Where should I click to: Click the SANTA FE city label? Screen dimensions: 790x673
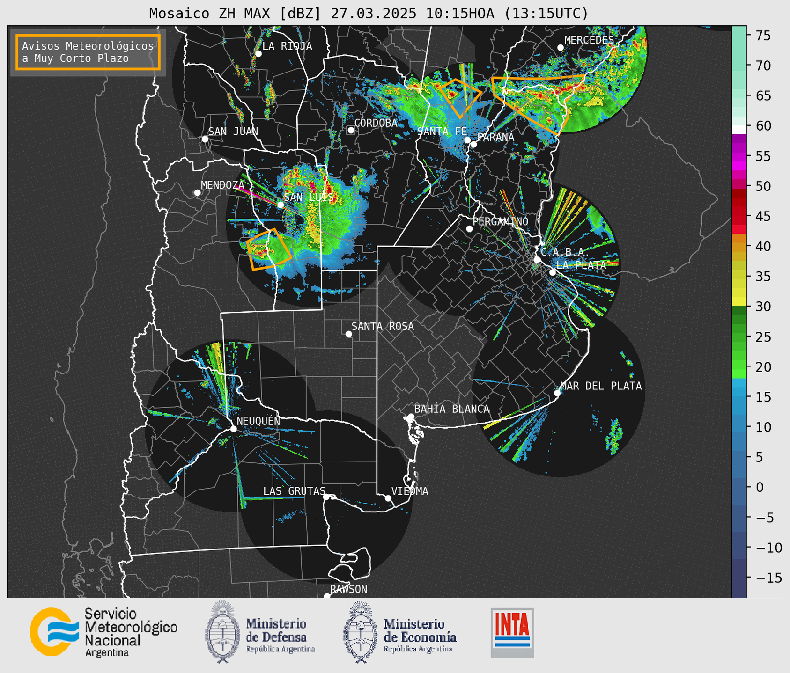442,132
